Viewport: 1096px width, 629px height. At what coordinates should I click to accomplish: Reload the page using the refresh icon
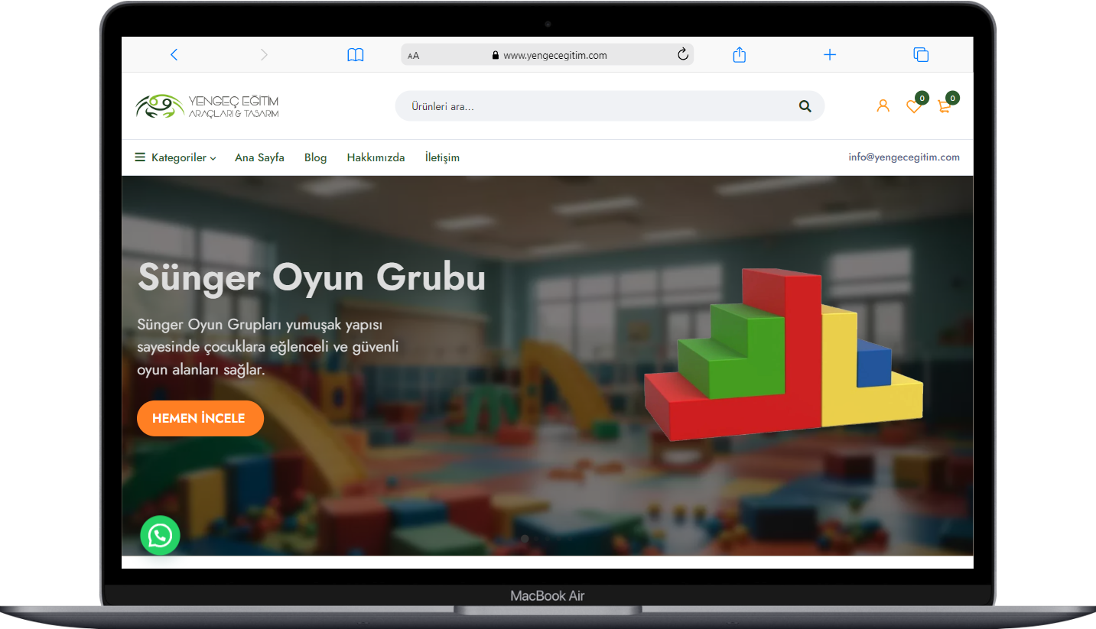[683, 54]
